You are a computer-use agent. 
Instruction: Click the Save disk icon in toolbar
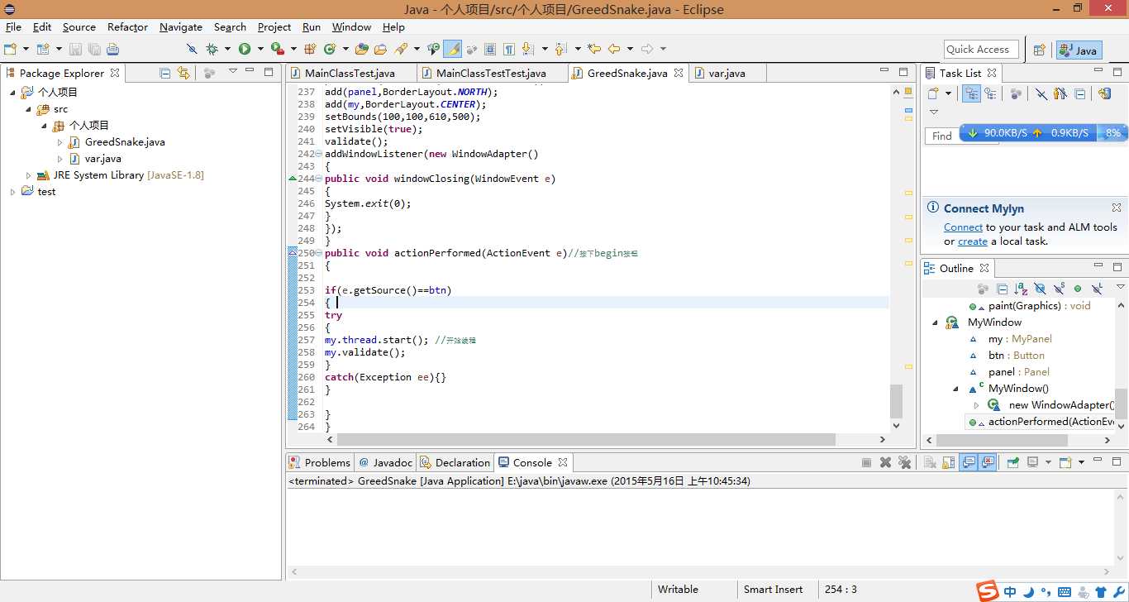(75, 49)
